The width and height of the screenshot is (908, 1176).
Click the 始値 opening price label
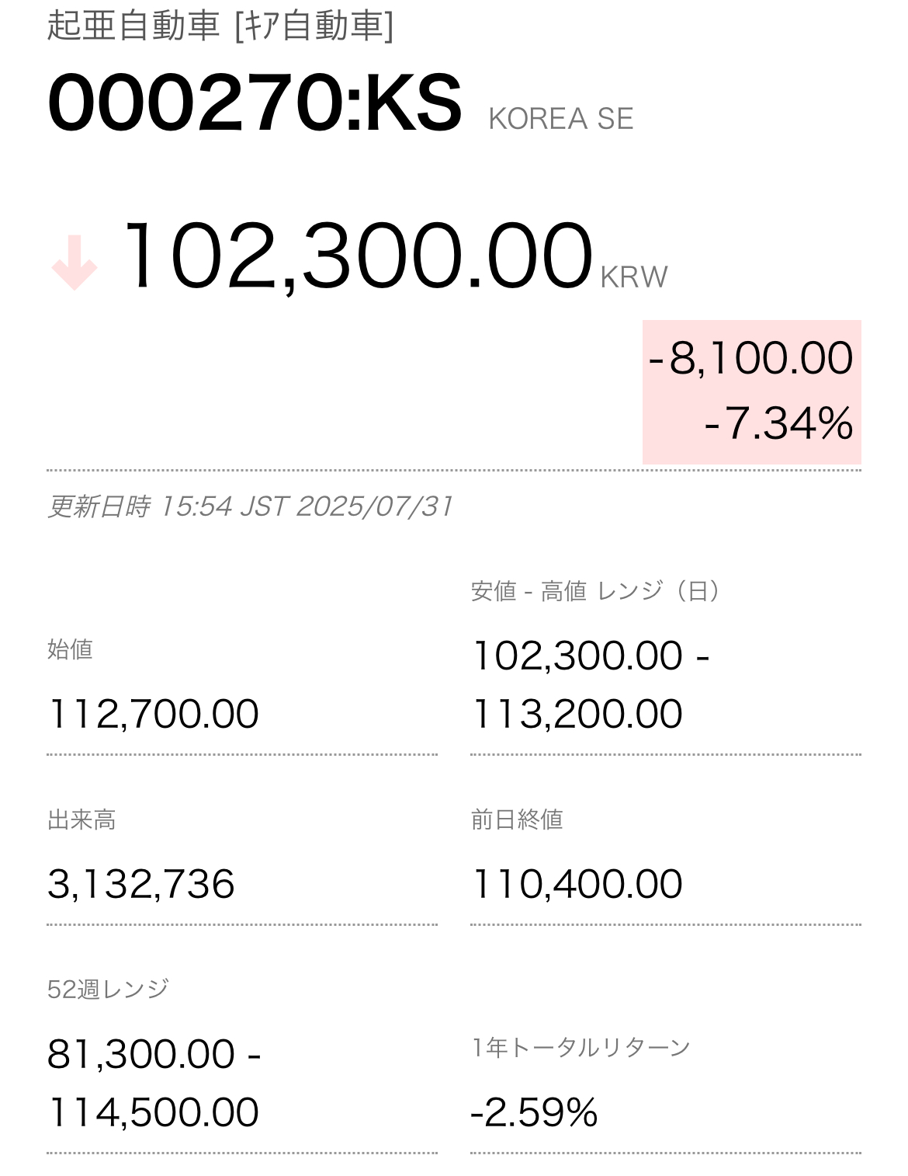click(x=70, y=649)
